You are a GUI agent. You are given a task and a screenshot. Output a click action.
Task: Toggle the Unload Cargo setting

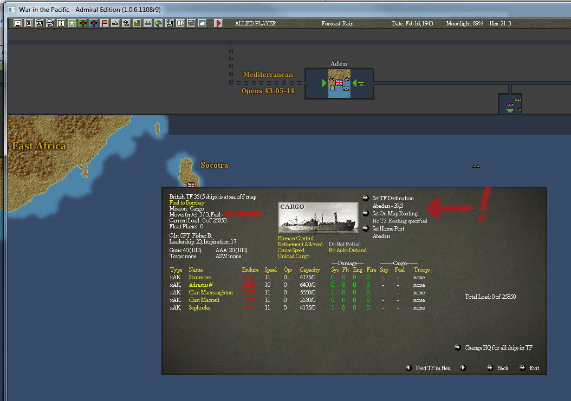293,256
